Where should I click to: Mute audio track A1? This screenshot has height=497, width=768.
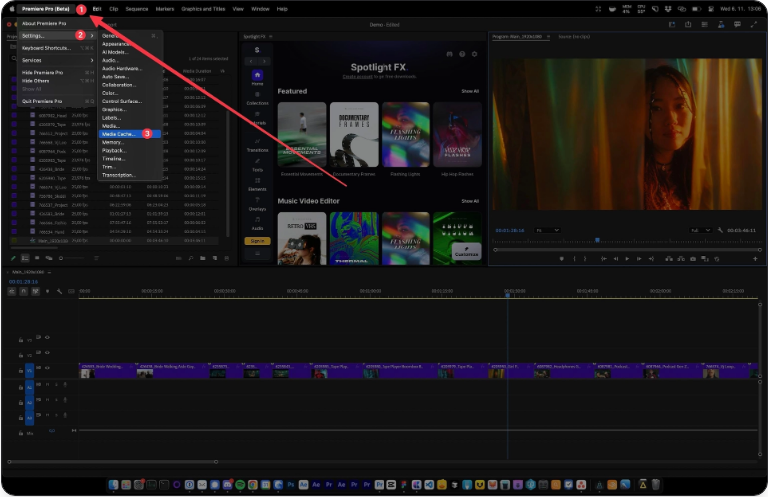point(47,384)
